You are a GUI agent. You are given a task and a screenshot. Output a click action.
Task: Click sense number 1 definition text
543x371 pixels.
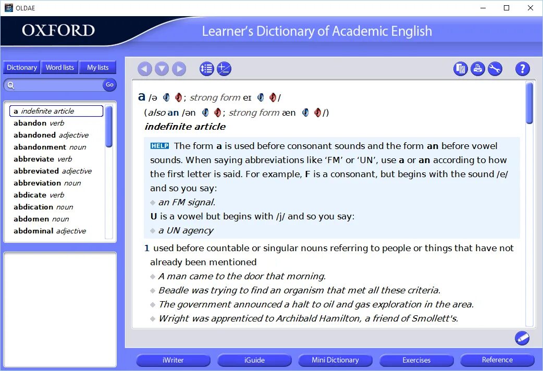tap(332, 255)
